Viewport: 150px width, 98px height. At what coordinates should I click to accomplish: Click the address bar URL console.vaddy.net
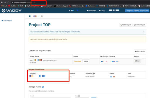click(x=20, y=2)
